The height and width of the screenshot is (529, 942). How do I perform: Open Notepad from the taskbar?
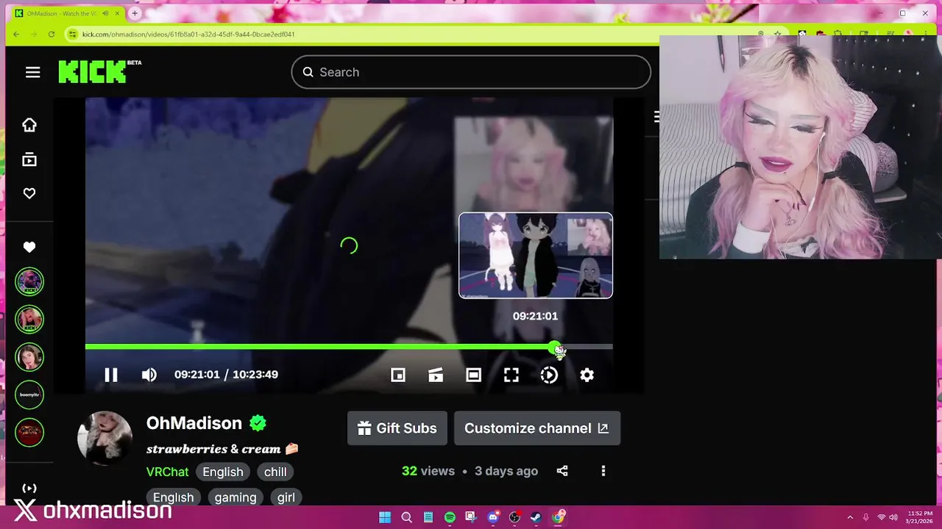tap(428, 517)
